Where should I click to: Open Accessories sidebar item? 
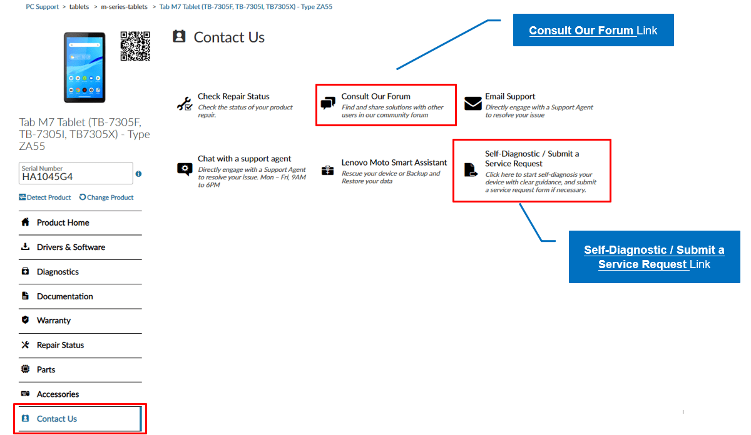pos(80,394)
